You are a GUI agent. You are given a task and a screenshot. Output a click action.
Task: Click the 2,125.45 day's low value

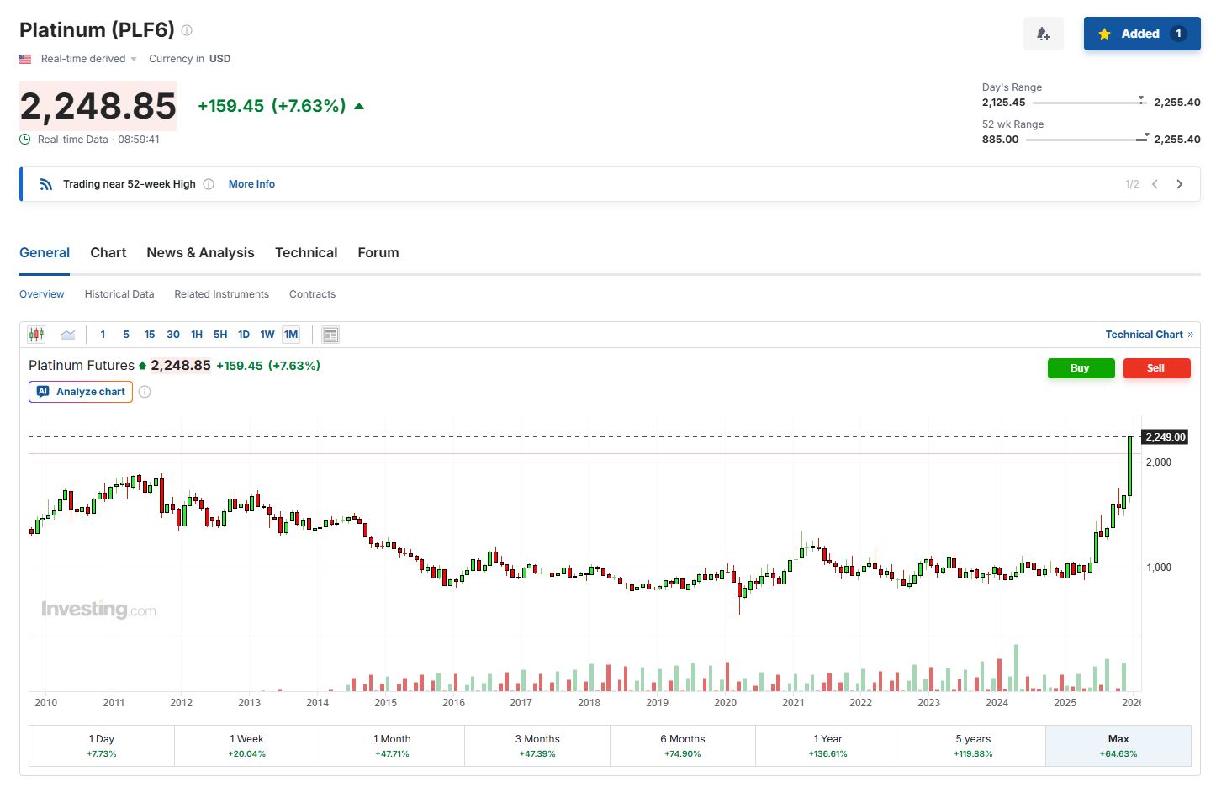coord(1004,103)
